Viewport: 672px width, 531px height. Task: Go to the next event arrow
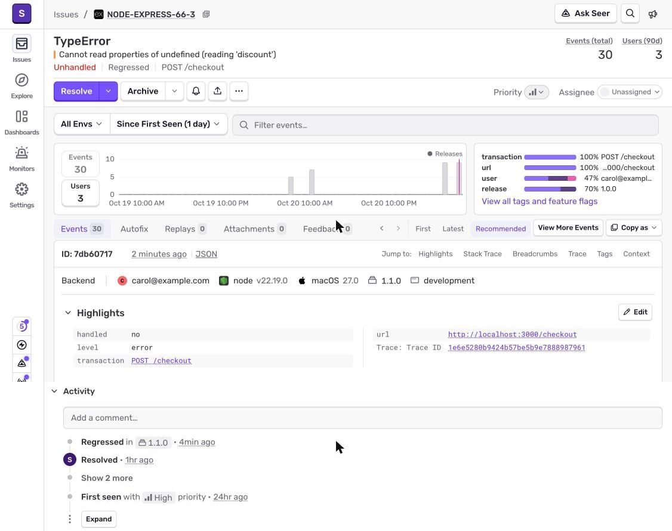[x=398, y=229]
